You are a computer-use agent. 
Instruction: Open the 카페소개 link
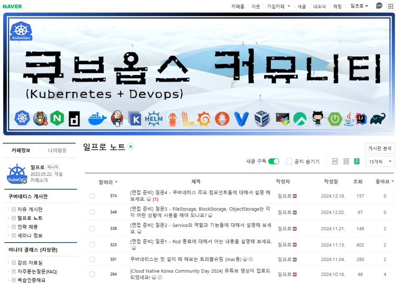tap(39, 180)
